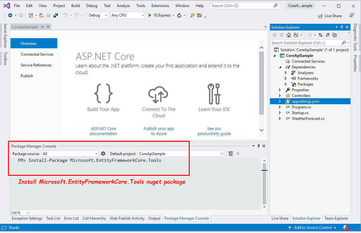The image size is (361, 233).
Task: Select Startup.cs in Solution Explorer
Action: [x=300, y=113]
